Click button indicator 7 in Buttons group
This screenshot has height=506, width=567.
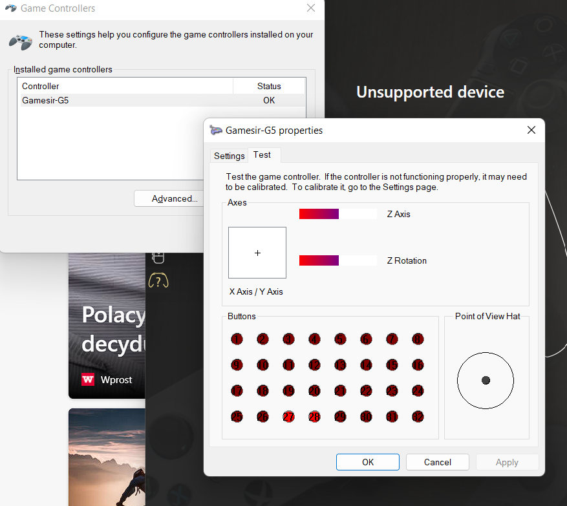(392, 339)
